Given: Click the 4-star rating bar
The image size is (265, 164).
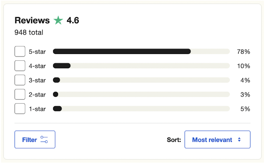Looking at the screenshot, I should [x=141, y=66].
